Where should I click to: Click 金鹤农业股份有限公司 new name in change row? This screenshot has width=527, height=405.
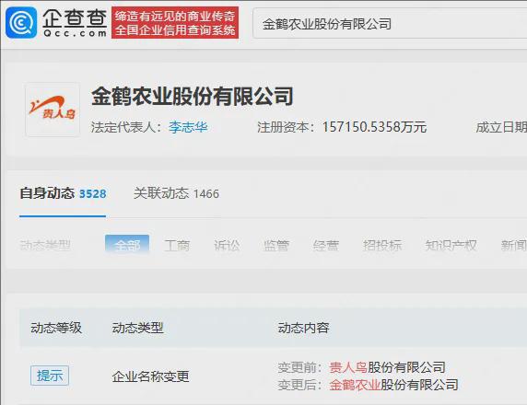point(393,385)
